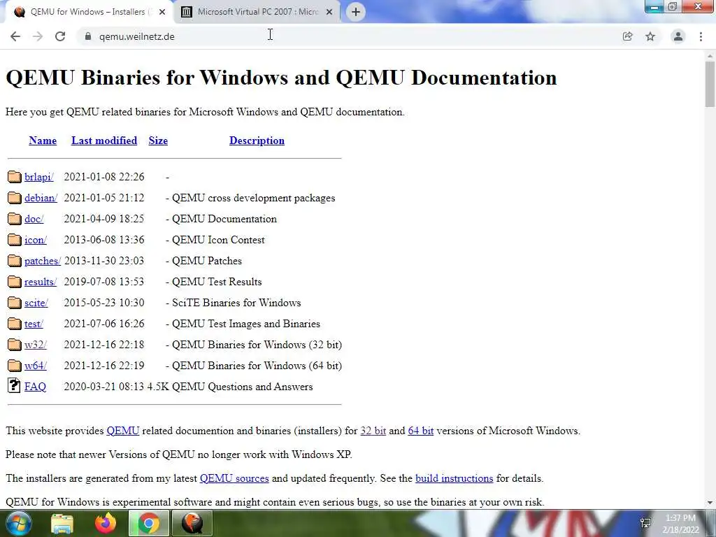Open the Chrome profile avatar menu
The image size is (716, 537).
point(678,36)
